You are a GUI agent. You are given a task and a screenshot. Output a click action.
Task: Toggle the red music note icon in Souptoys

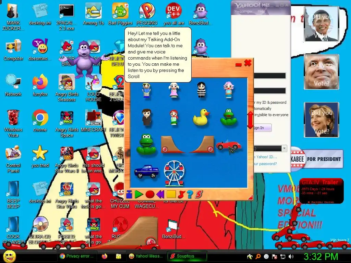click(181, 195)
